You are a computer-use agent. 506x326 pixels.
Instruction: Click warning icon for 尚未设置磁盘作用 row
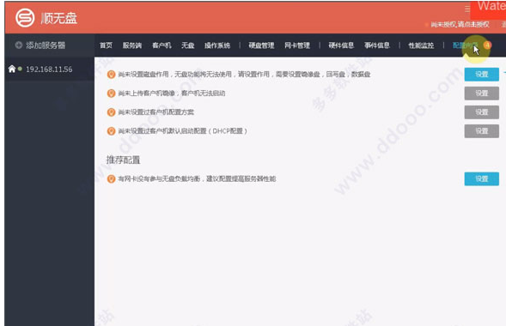[111, 75]
